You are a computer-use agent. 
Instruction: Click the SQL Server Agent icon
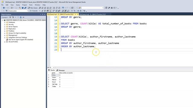7,40
